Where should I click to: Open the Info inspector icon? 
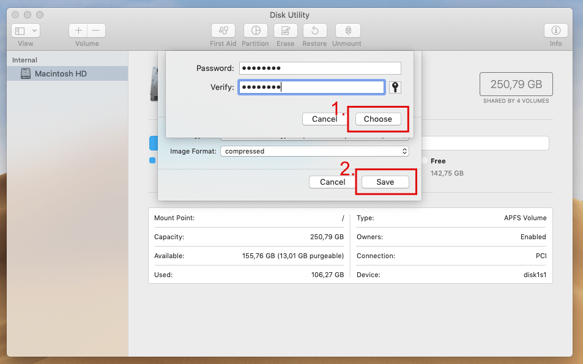pos(555,31)
